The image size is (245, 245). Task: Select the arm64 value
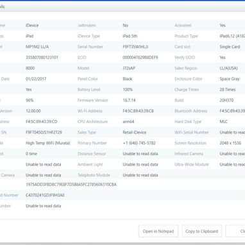click(x=128, y=121)
